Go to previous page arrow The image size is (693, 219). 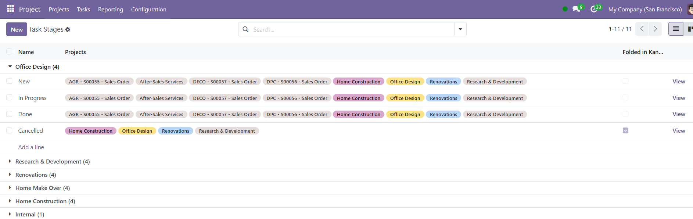coord(642,29)
